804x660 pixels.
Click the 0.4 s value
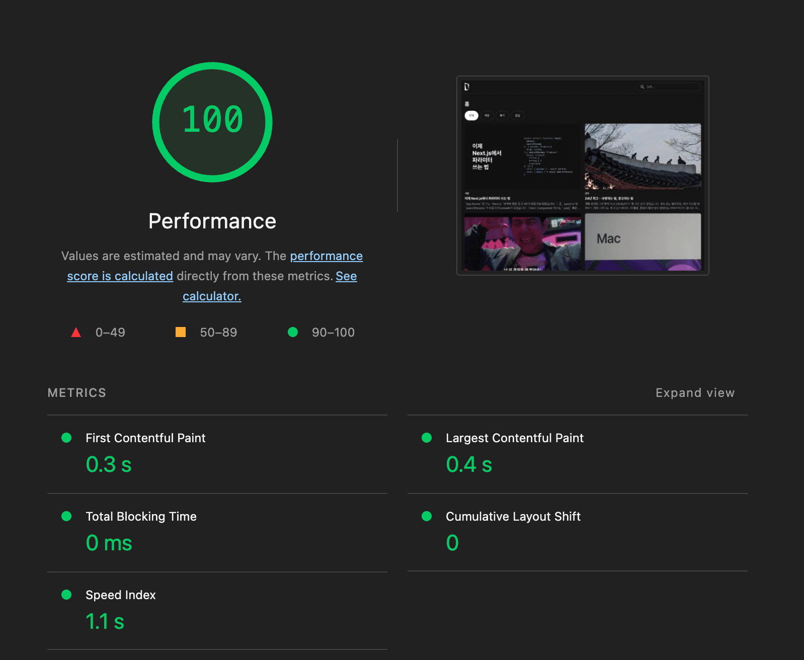[x=469, y=464]
